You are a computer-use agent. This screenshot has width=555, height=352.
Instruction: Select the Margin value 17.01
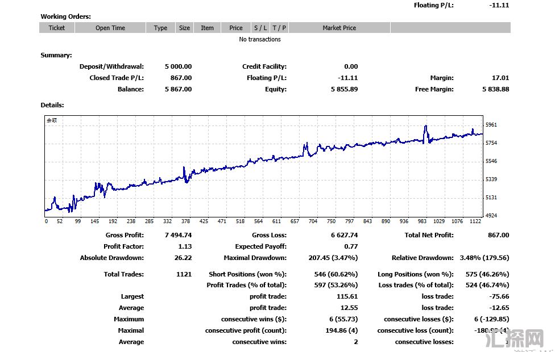click(500, 78)
